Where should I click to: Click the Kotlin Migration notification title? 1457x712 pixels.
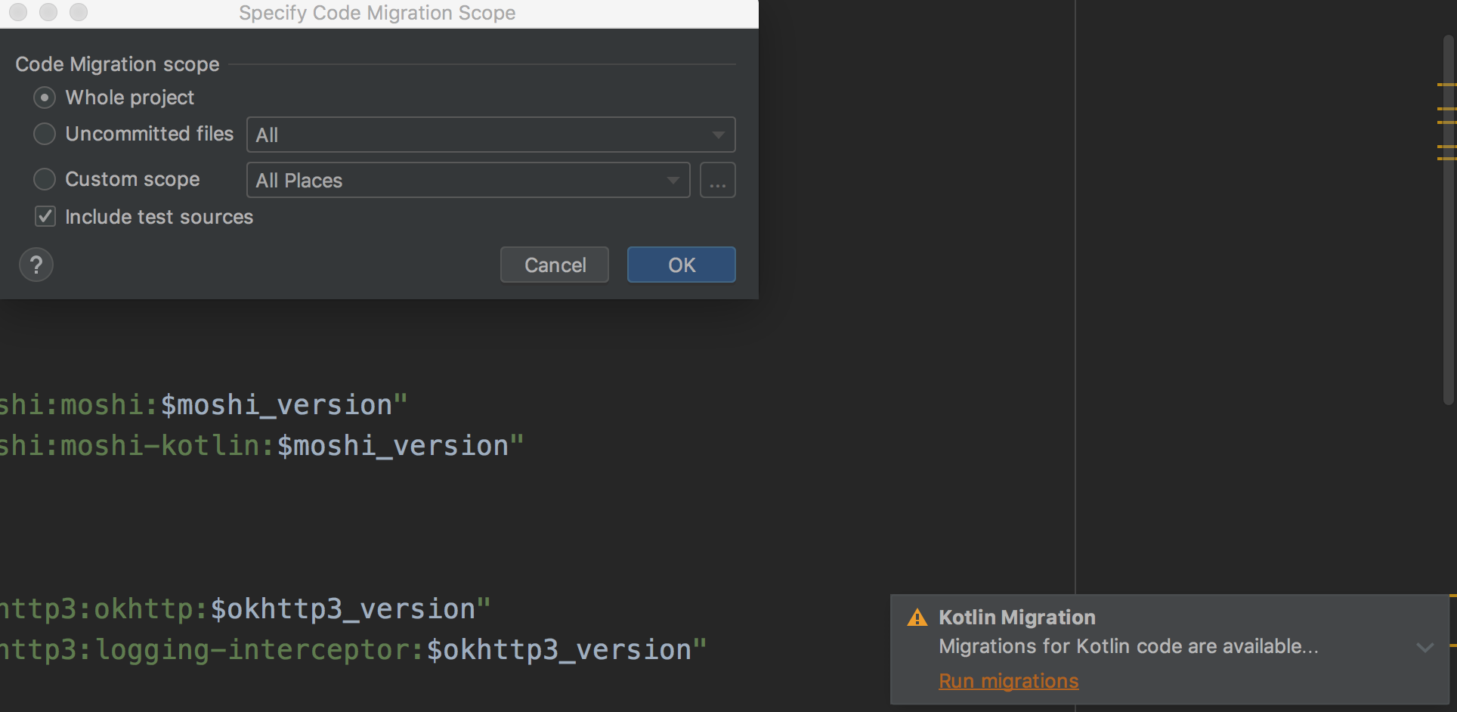pos(1016,618)
